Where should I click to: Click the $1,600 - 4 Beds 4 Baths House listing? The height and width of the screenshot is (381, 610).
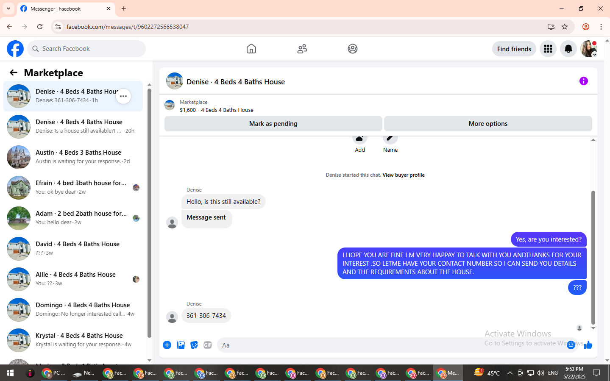217,110
